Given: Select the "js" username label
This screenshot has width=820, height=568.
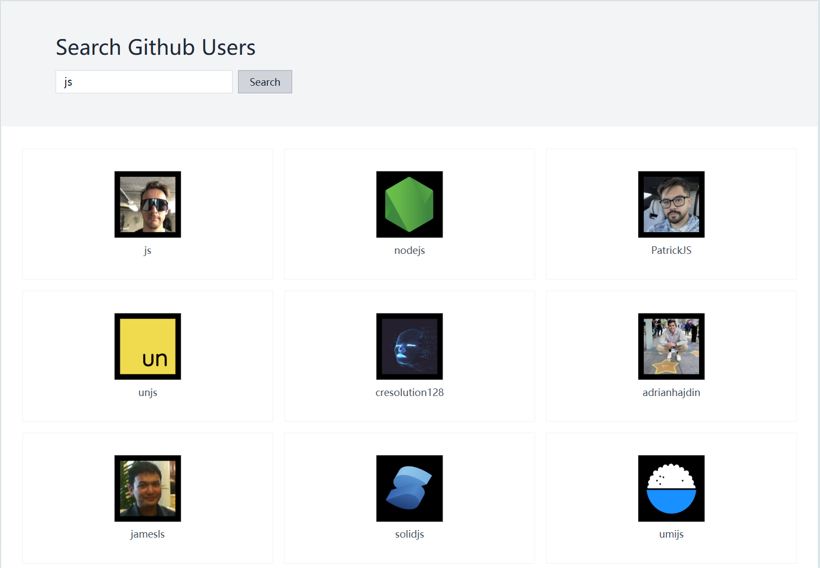Looking at the screenshot, I should pyautogui.click(x=148, y=251).
